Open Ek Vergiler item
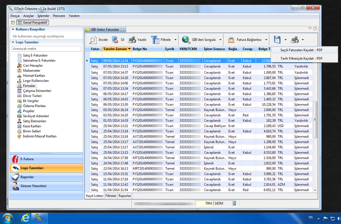Screen dimensions: 341x224 31,101
